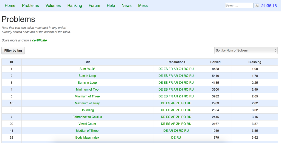Image resolution: width=281 pixels, height=143 pixels.
Task: Open the Help menu item
Action: [111, 5]
